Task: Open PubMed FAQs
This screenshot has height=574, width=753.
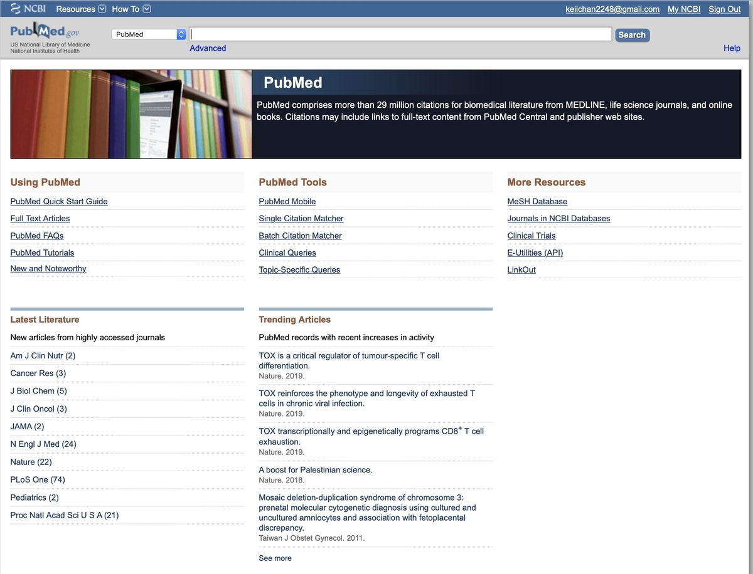Action: 37,236
